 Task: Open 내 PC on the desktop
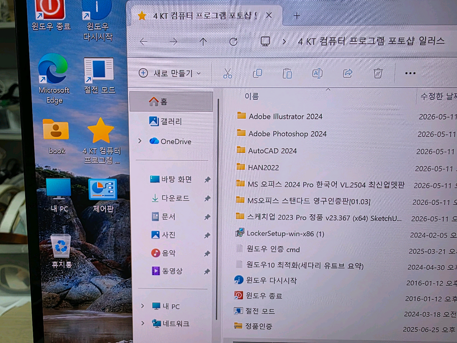(58, 194)
